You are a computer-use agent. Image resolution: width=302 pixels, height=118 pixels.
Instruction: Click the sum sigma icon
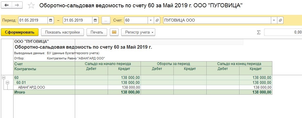(x=259, y=32)
